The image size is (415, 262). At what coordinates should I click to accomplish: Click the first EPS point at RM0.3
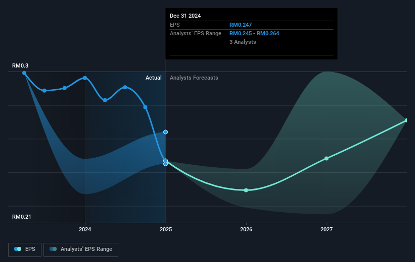[x=24, y=73]
